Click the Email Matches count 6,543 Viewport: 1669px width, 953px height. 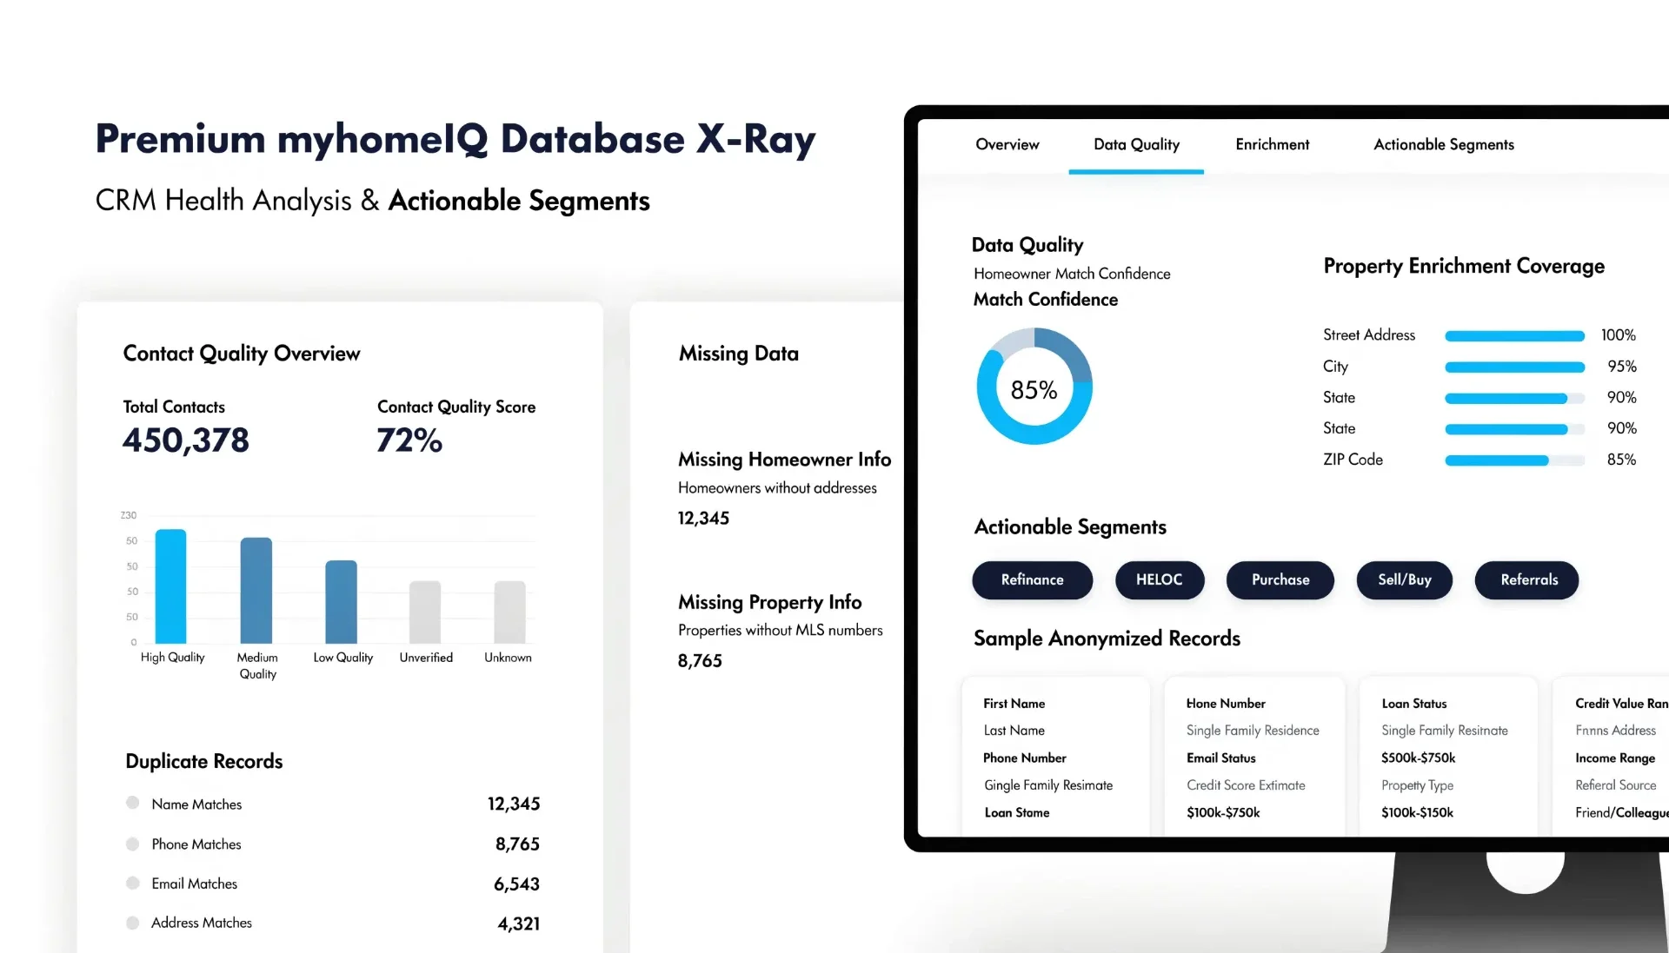(x=516, y=884)
